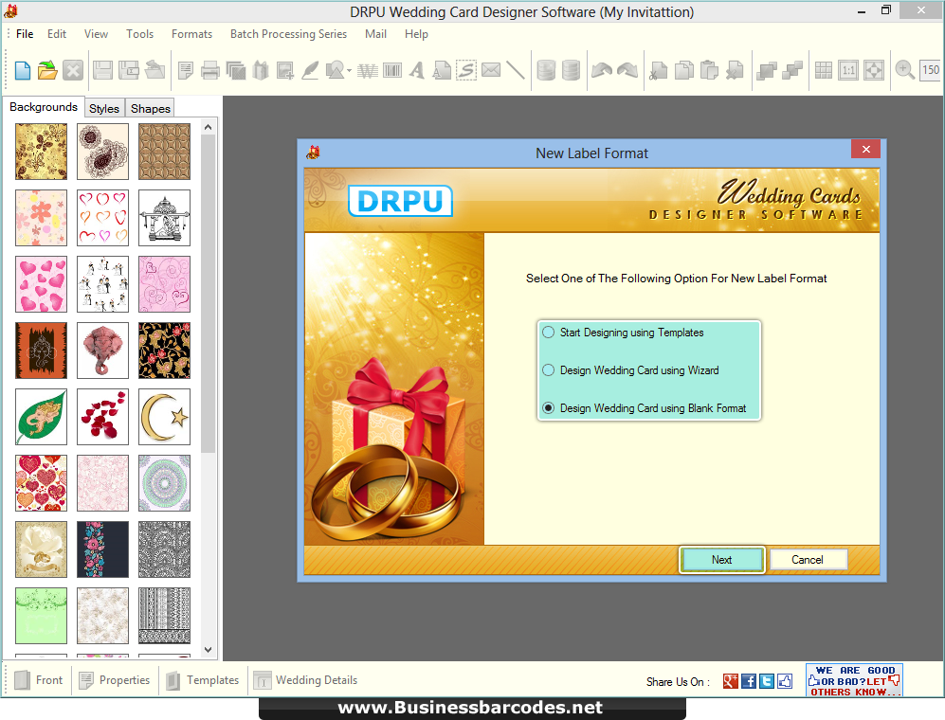
Task: Click the fit to window icon
Action: coord(874,70)
